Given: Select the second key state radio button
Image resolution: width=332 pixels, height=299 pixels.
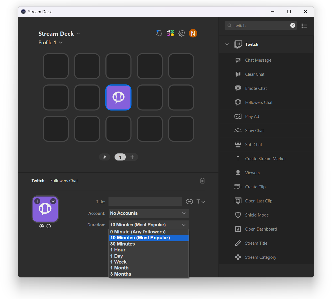Looking at the screenshot, I should (x=49, y=226).
